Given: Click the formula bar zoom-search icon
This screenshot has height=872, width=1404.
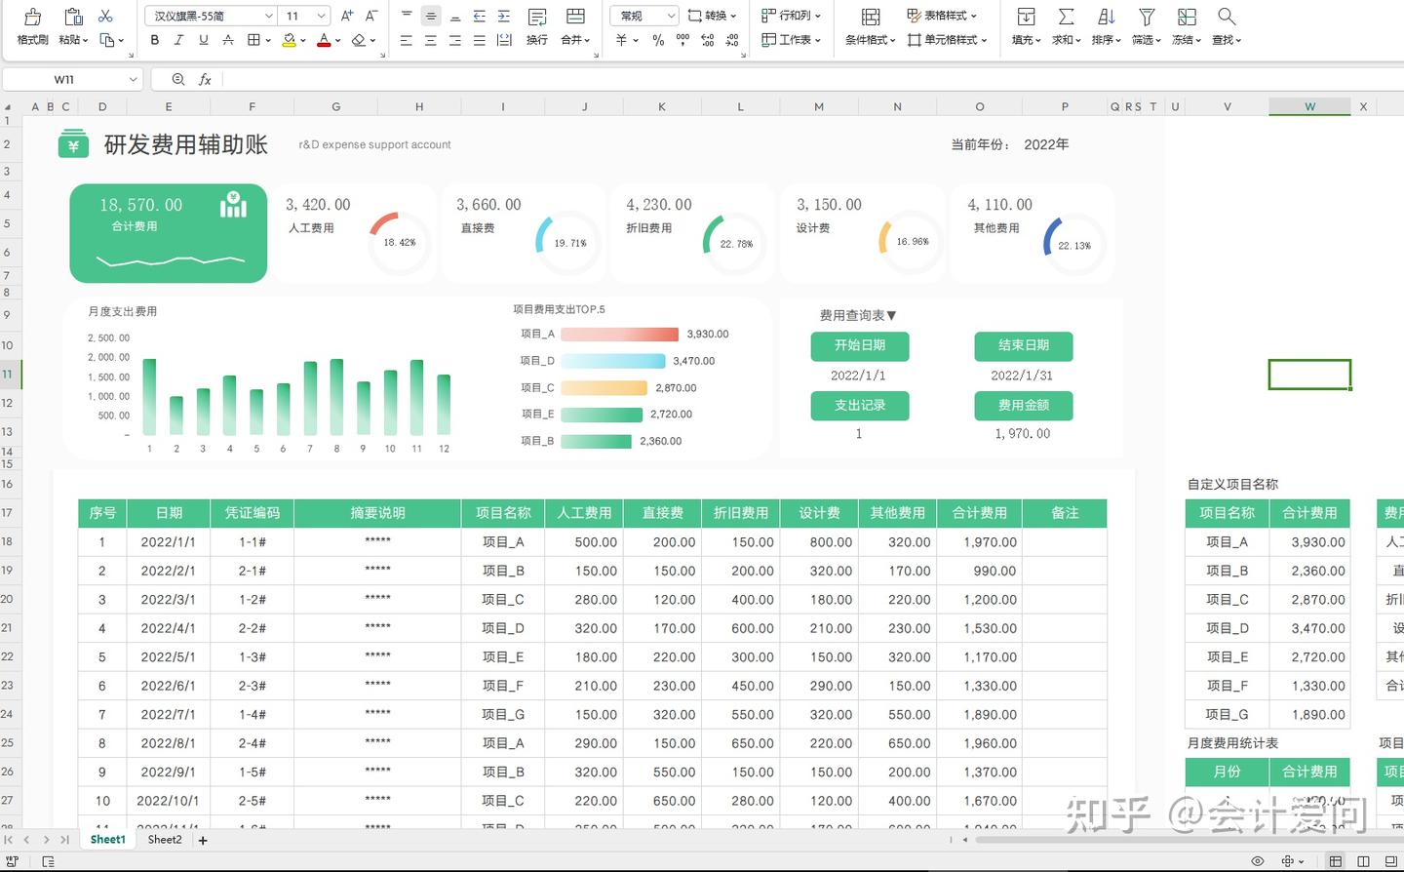Looking at the screenshot, I should [x=178, y=79].
